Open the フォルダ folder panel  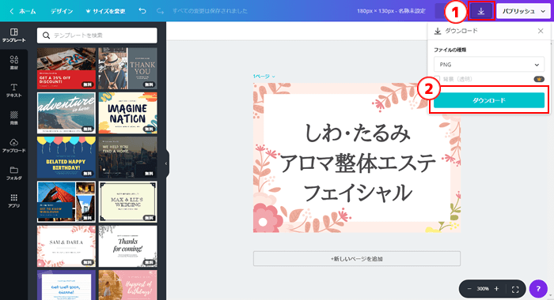click(x=13, y=173)
